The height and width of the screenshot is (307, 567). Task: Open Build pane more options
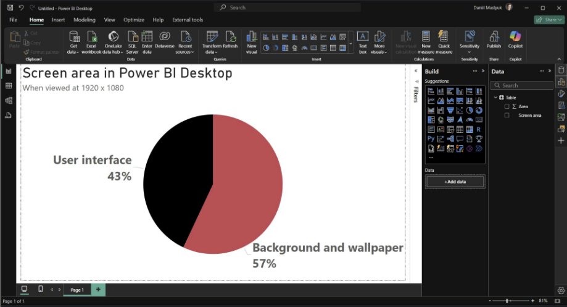(x=475, y=71)
